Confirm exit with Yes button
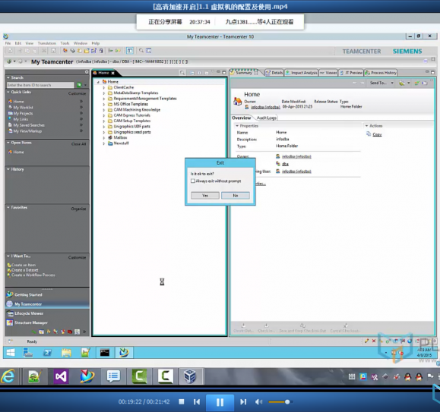This screenshot has width=440, height=412. (205, 196)
